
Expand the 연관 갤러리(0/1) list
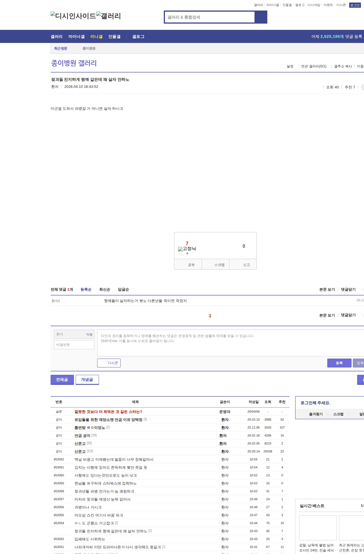[x=314, y=66]
